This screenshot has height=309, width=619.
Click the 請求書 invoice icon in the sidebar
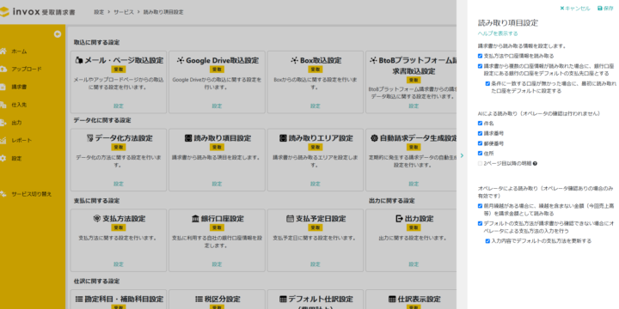pyautogui.click(x=3, y=87)
